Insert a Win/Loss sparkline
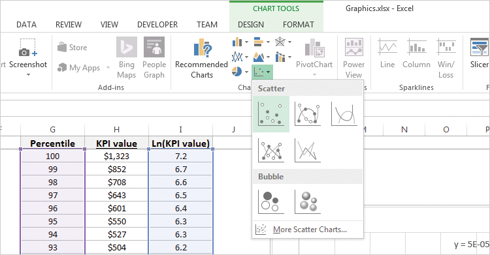Viewport: 490px width, 255px height. pos(446,58)
